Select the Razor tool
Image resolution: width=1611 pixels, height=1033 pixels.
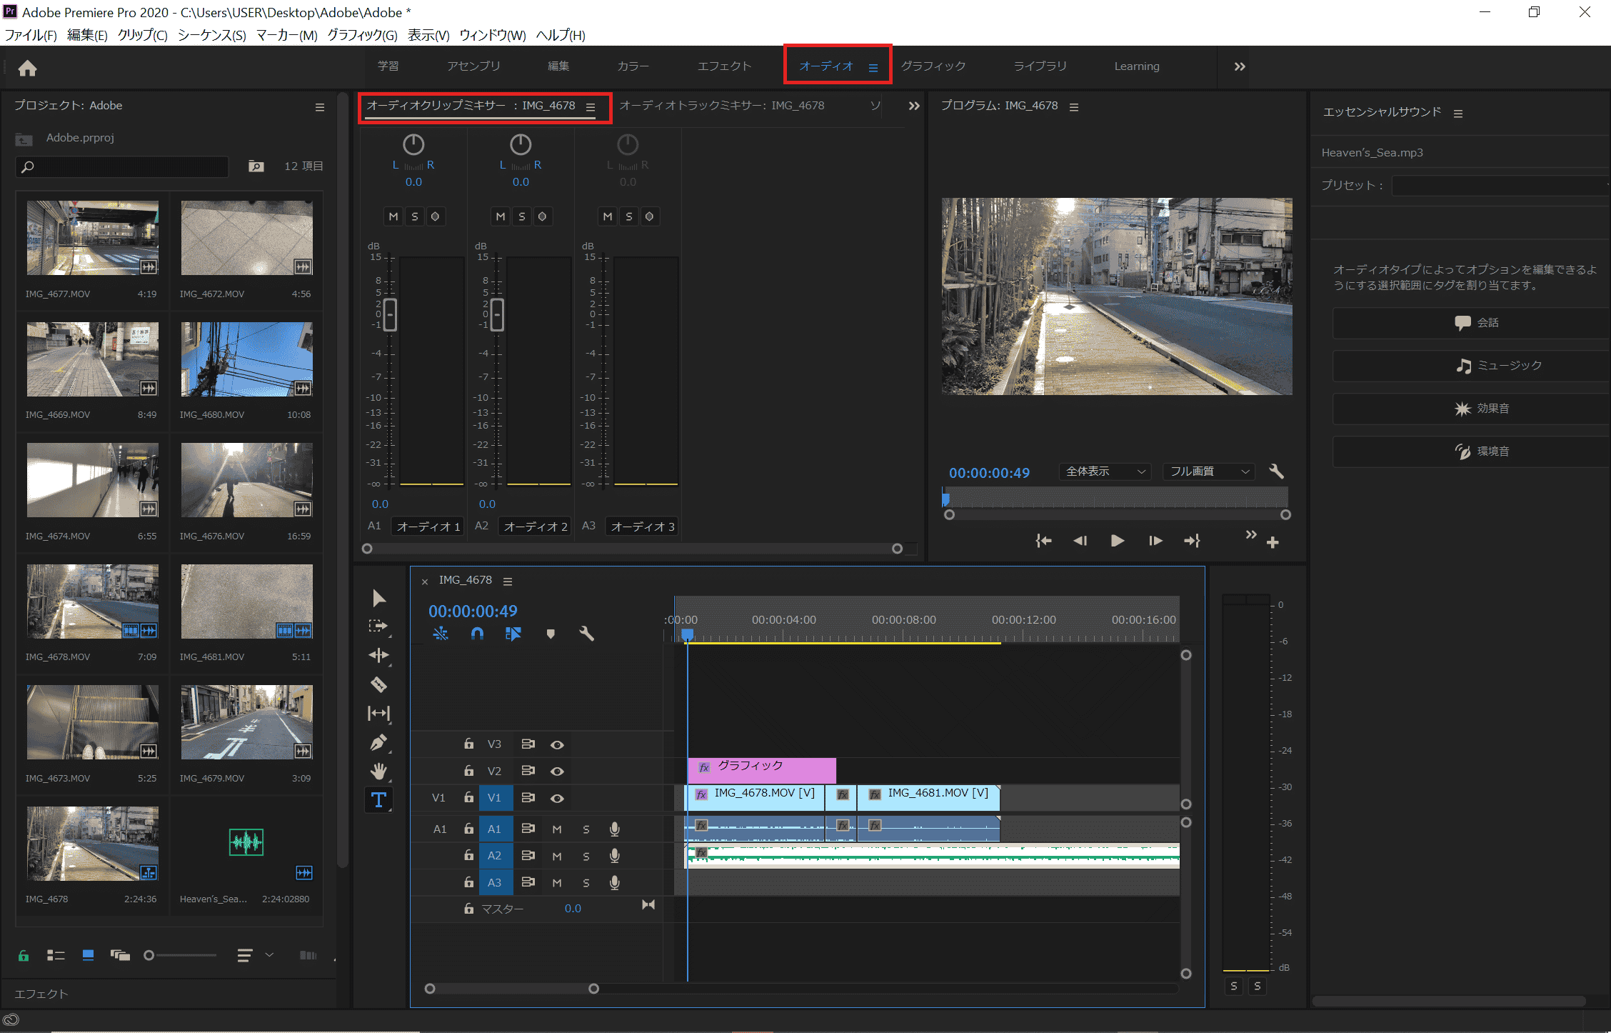378,684
